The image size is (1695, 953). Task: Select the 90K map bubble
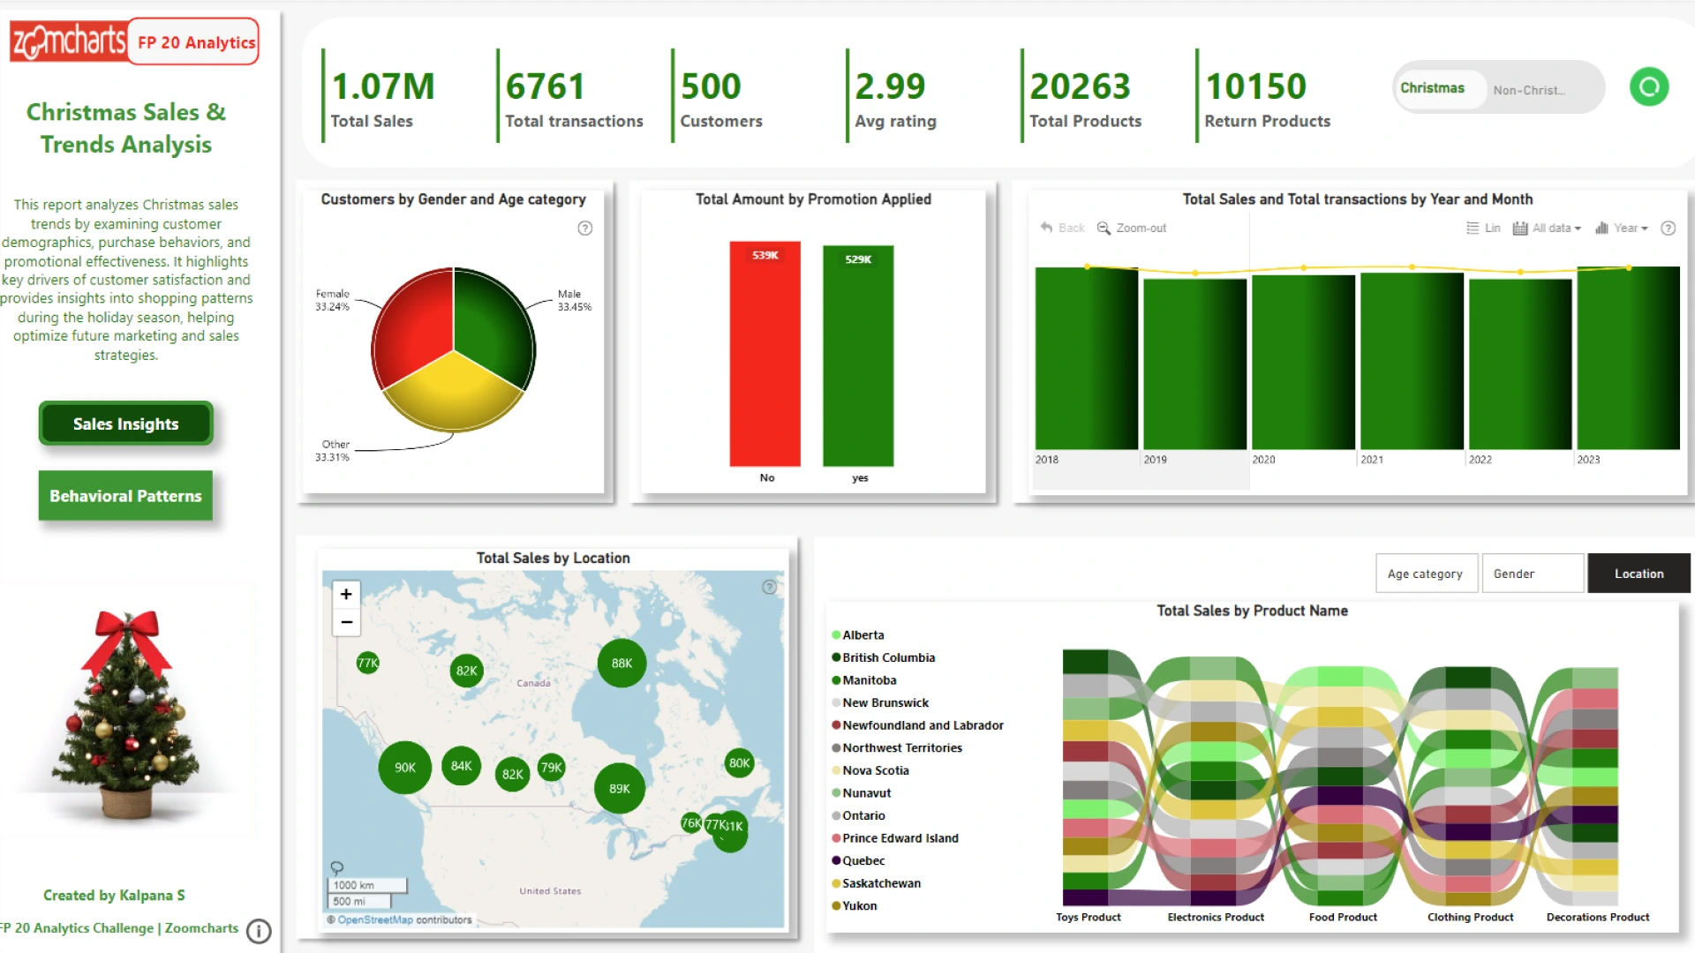pos(404,768)
